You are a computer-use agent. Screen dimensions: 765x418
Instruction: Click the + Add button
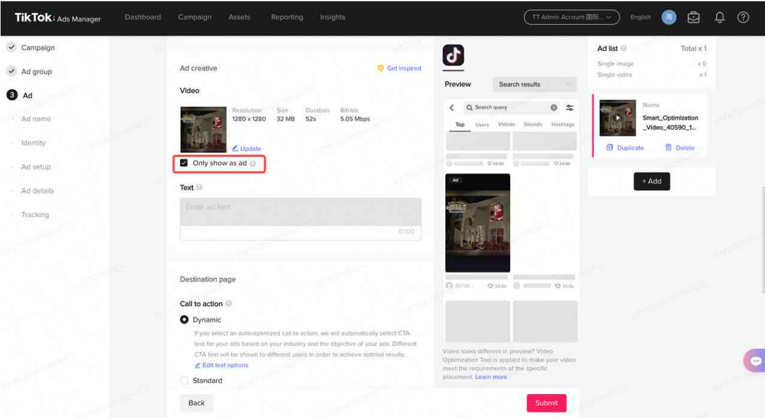click(x=651, y=181)
